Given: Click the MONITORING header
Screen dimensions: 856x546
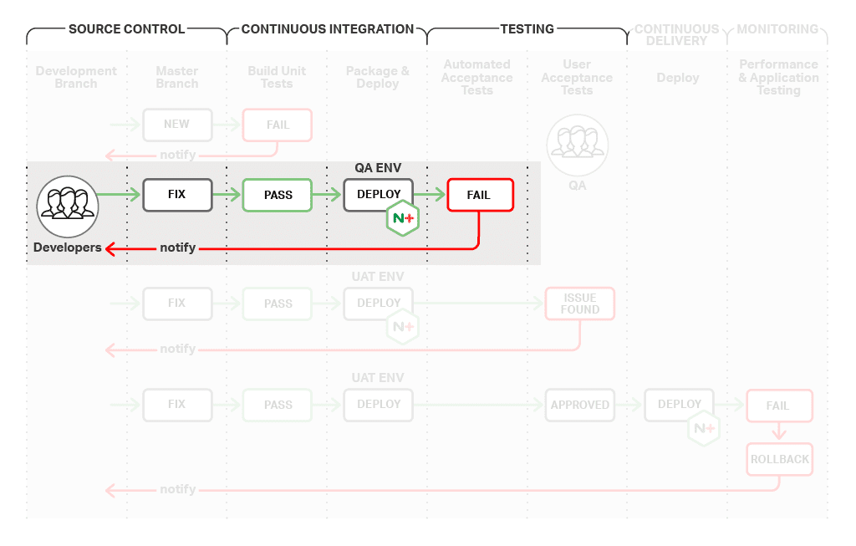Looking at the screenshot, I should click(777, 29).
